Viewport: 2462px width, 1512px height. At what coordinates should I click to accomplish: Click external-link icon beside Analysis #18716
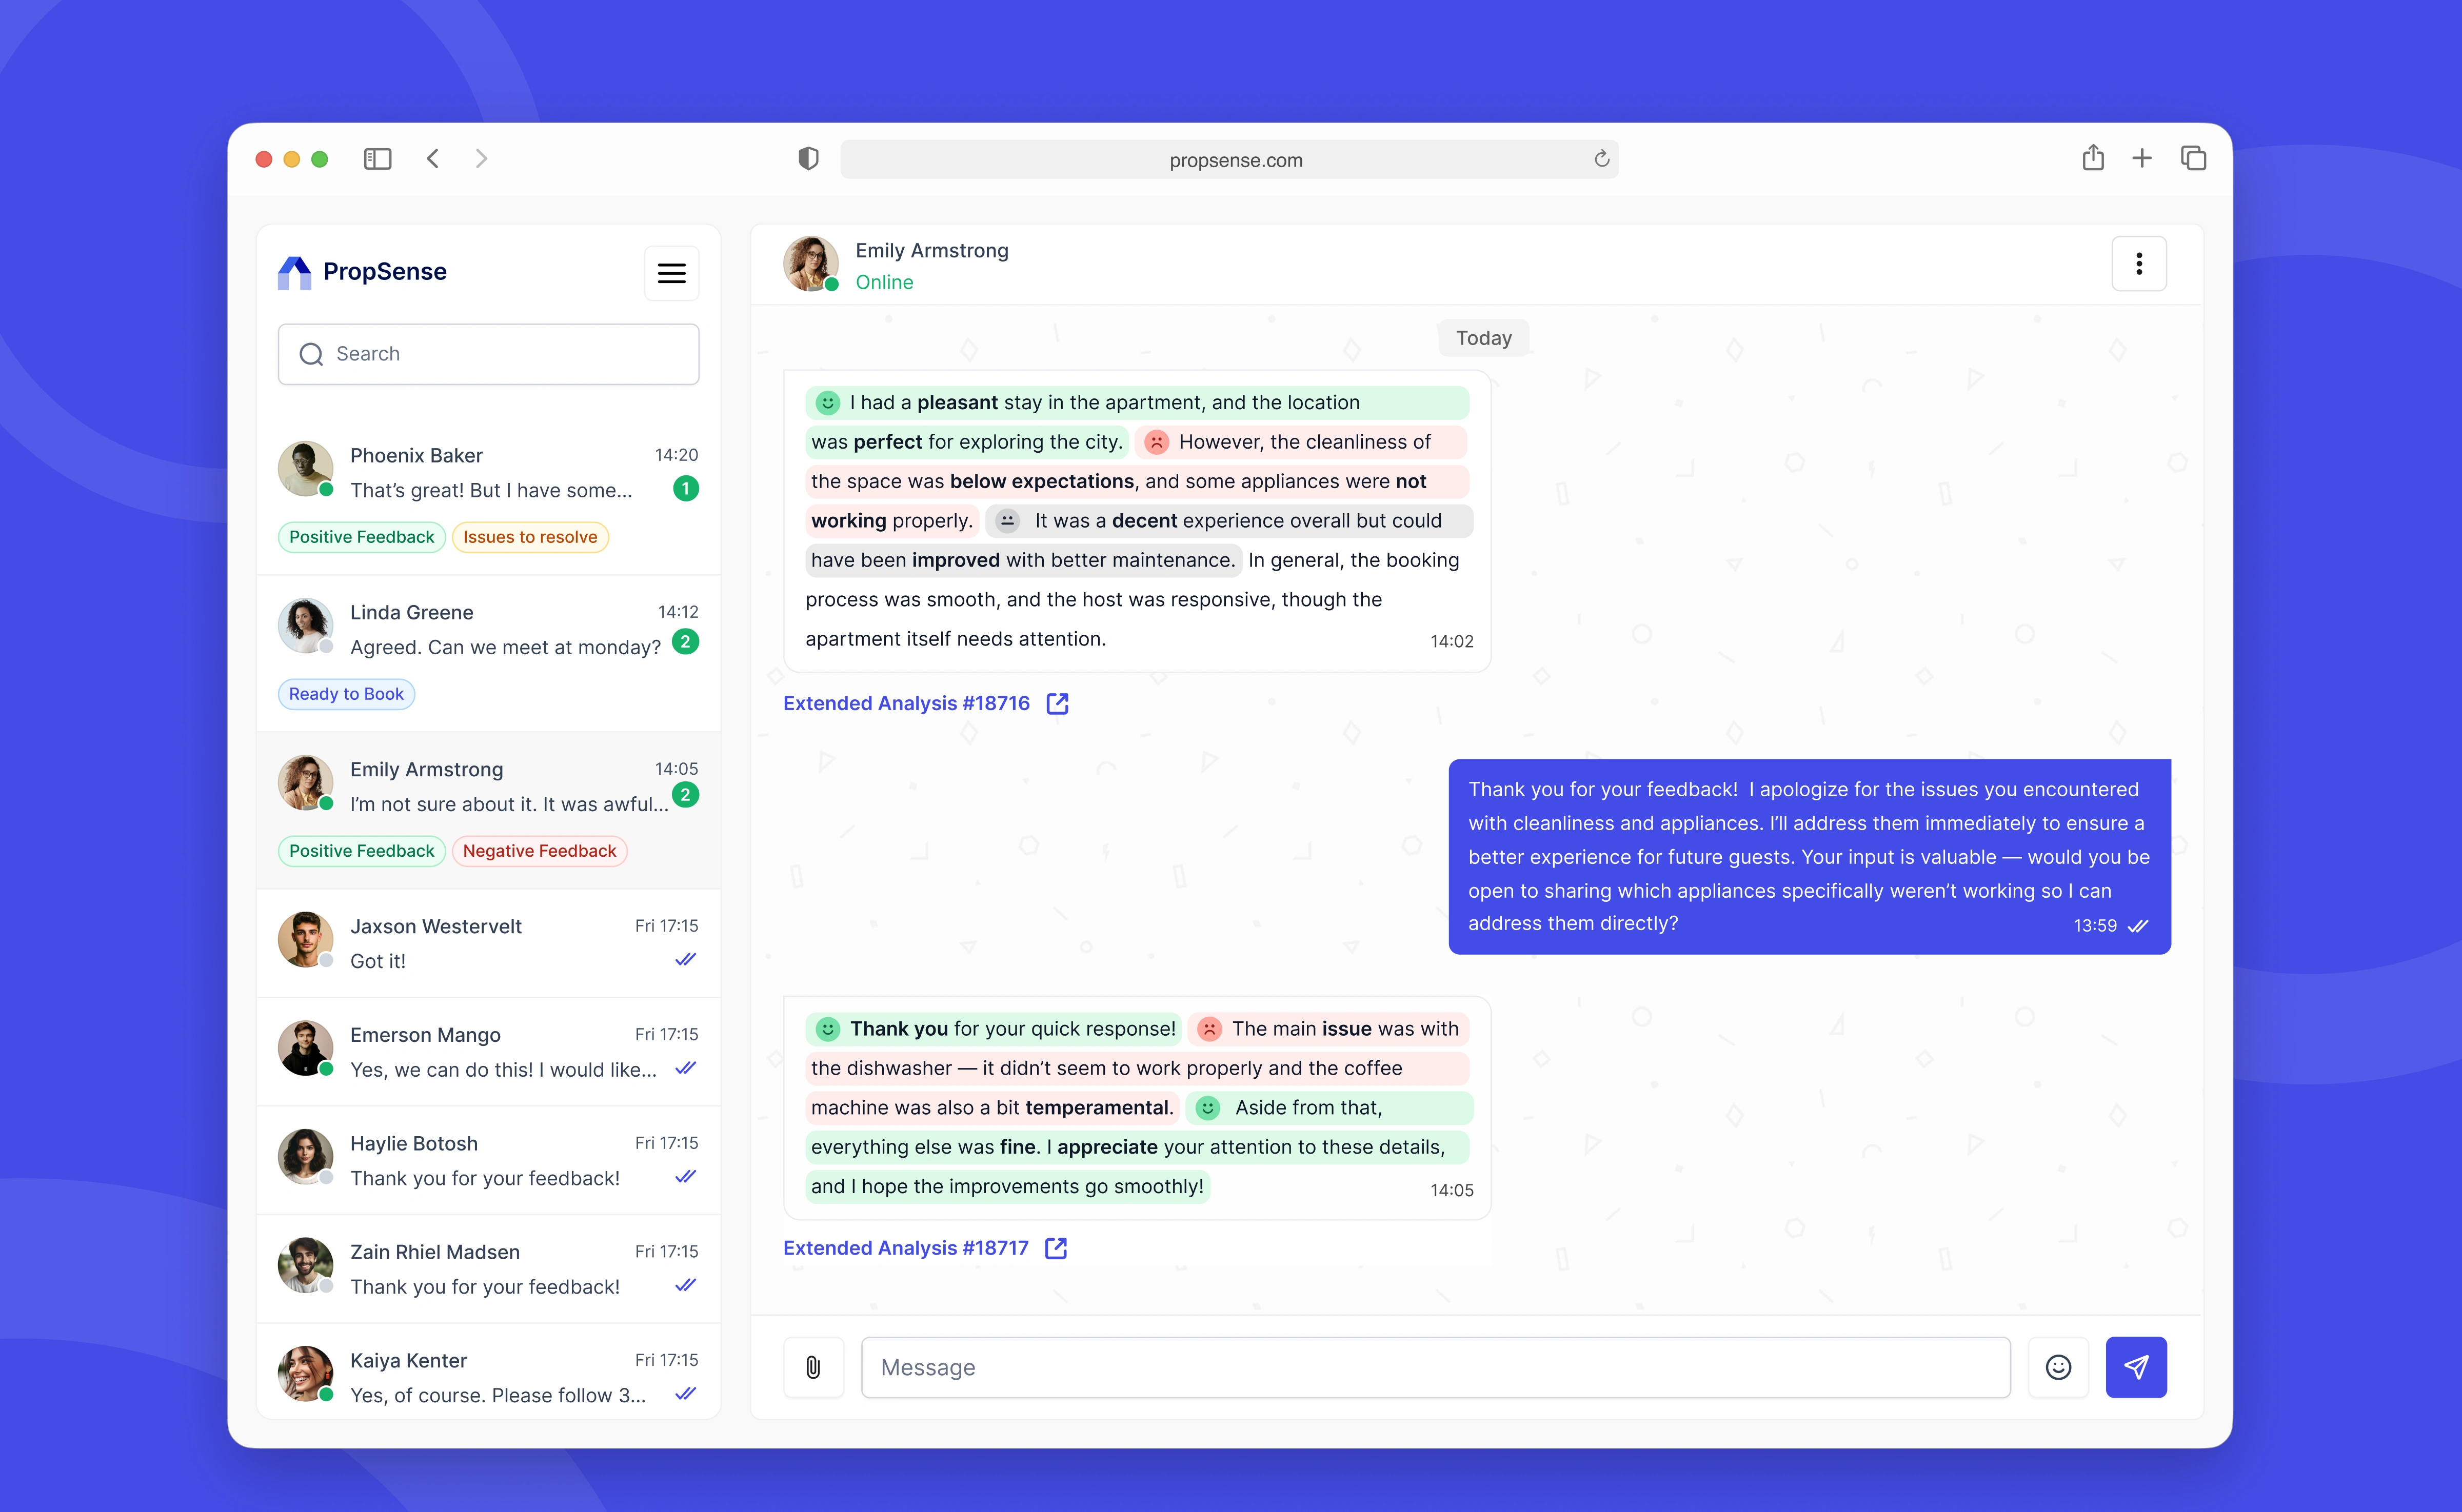1058,703
